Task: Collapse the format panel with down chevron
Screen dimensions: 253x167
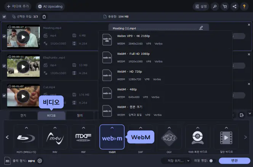Action: coord(250,113)
